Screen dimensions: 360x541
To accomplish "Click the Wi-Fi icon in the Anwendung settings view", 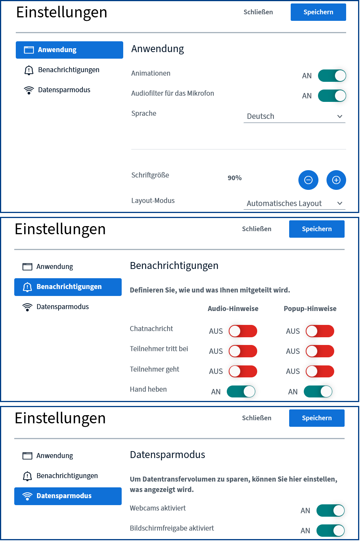I will (x=29, y=90).
